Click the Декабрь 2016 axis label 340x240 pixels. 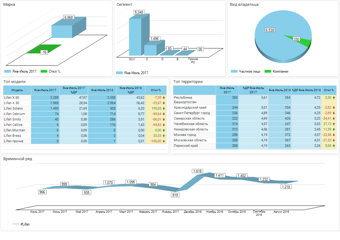tap(193, 212)
